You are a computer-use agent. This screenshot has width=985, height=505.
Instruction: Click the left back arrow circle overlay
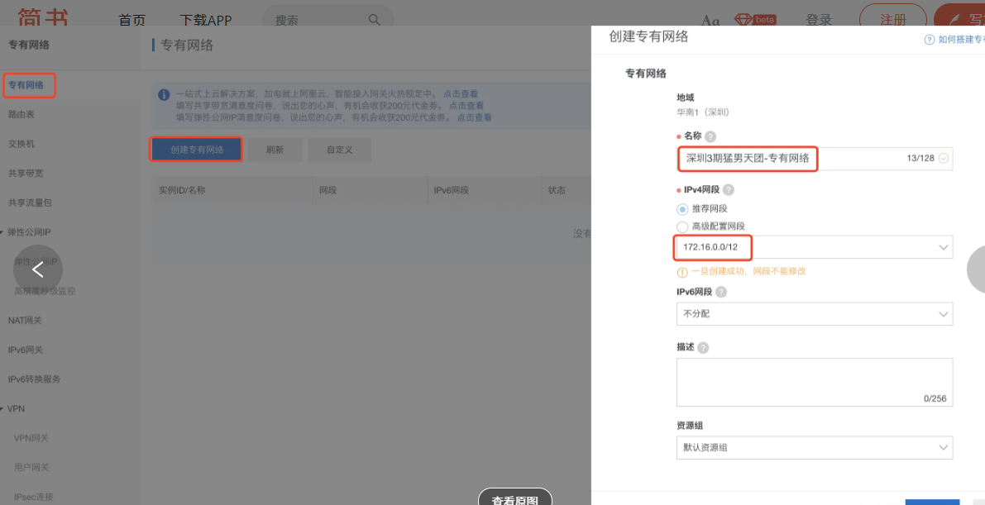click(x=38, y=269)
